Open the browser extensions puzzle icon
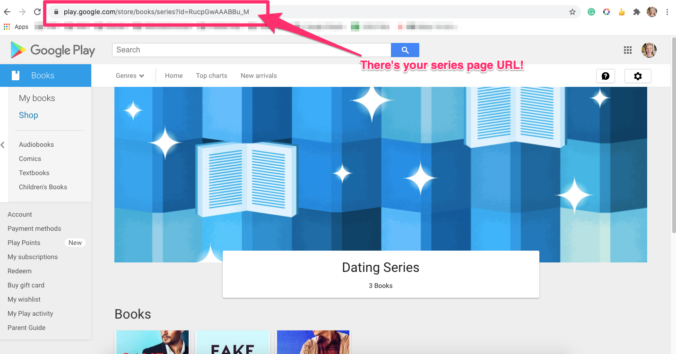This screenshot has height=354, width=676. pos(637,12)
